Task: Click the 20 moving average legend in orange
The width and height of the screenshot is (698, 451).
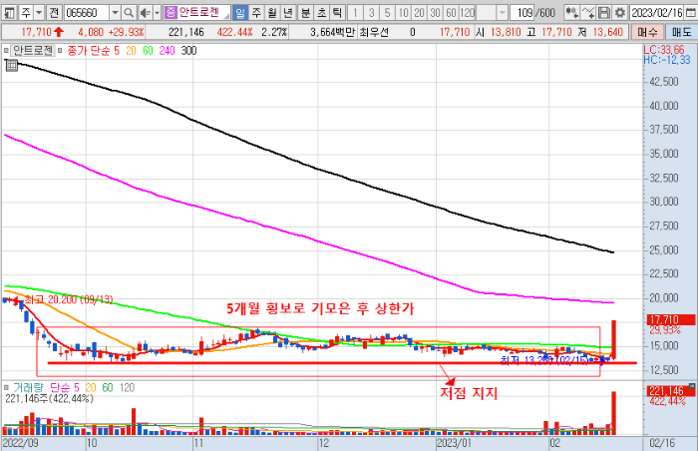Action: click(131, 51)
